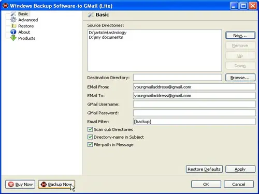The image size is (259, 194).
Task: Click the Buy Now button
Action: [x=20, y=184]
